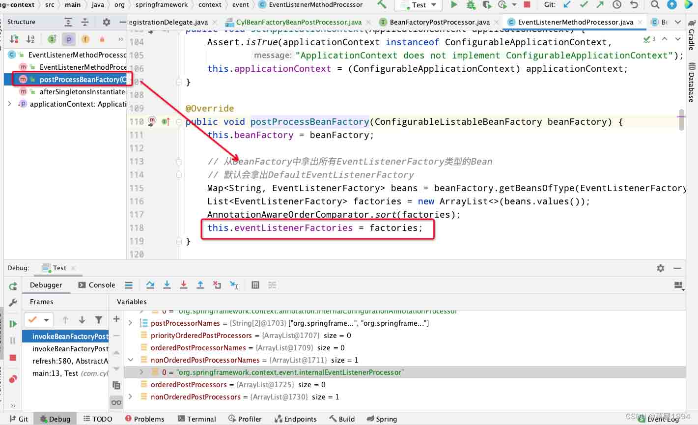Rollback changes with Git undo icon
Image resolution: width=698 pixels, height=425 pixels.
(634, 4)
